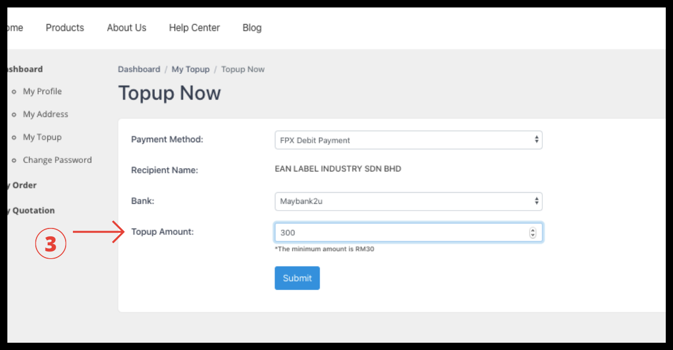The height and width of the screenshot is (350, 673).
Task: Open the My Order sidebar section
Action: click(x=22, y=185)
